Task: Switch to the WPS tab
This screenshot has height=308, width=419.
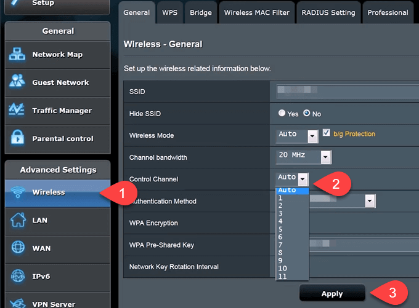Action: (169, 12)
